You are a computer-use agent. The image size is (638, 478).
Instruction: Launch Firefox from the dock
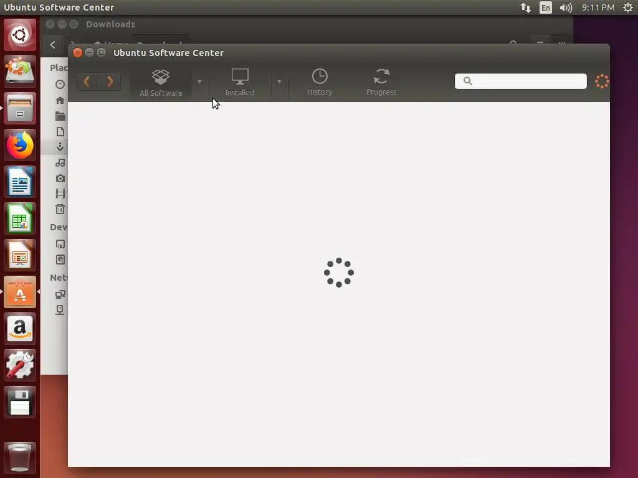(x=20, y=144)
